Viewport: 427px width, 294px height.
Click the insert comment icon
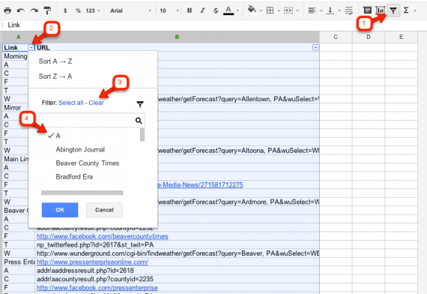(x=367, y=10)
